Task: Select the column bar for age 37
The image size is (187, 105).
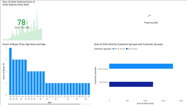Action: (x=71, y=89)
